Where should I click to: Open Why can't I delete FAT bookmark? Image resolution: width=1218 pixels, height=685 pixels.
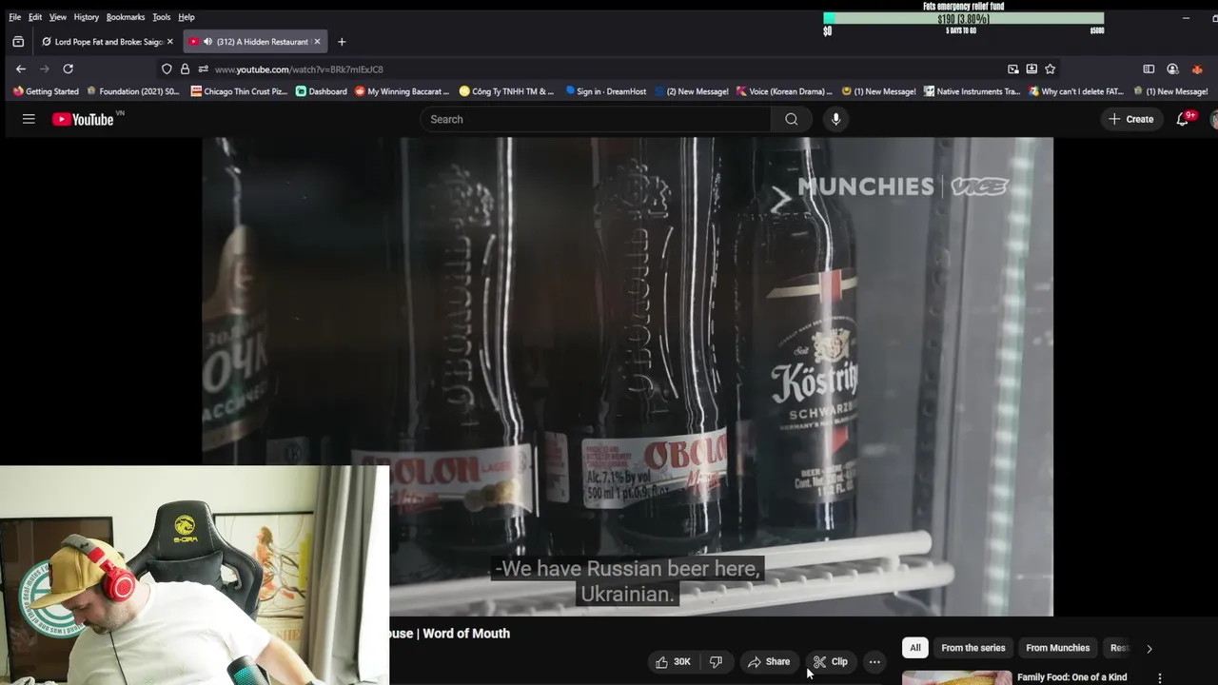tap(1076, 91)
